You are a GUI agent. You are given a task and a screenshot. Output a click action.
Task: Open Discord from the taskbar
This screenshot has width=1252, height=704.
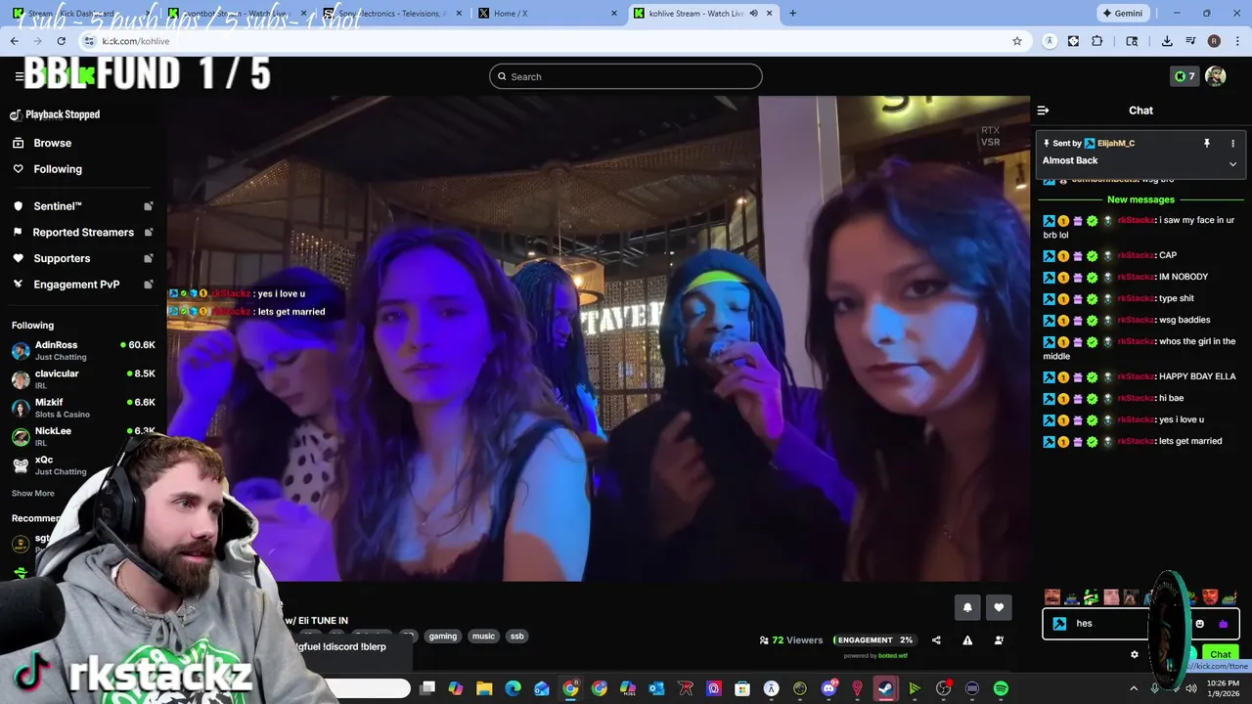click(829, 689)
